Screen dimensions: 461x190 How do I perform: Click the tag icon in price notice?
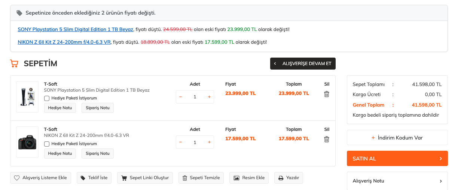(19, 13)
